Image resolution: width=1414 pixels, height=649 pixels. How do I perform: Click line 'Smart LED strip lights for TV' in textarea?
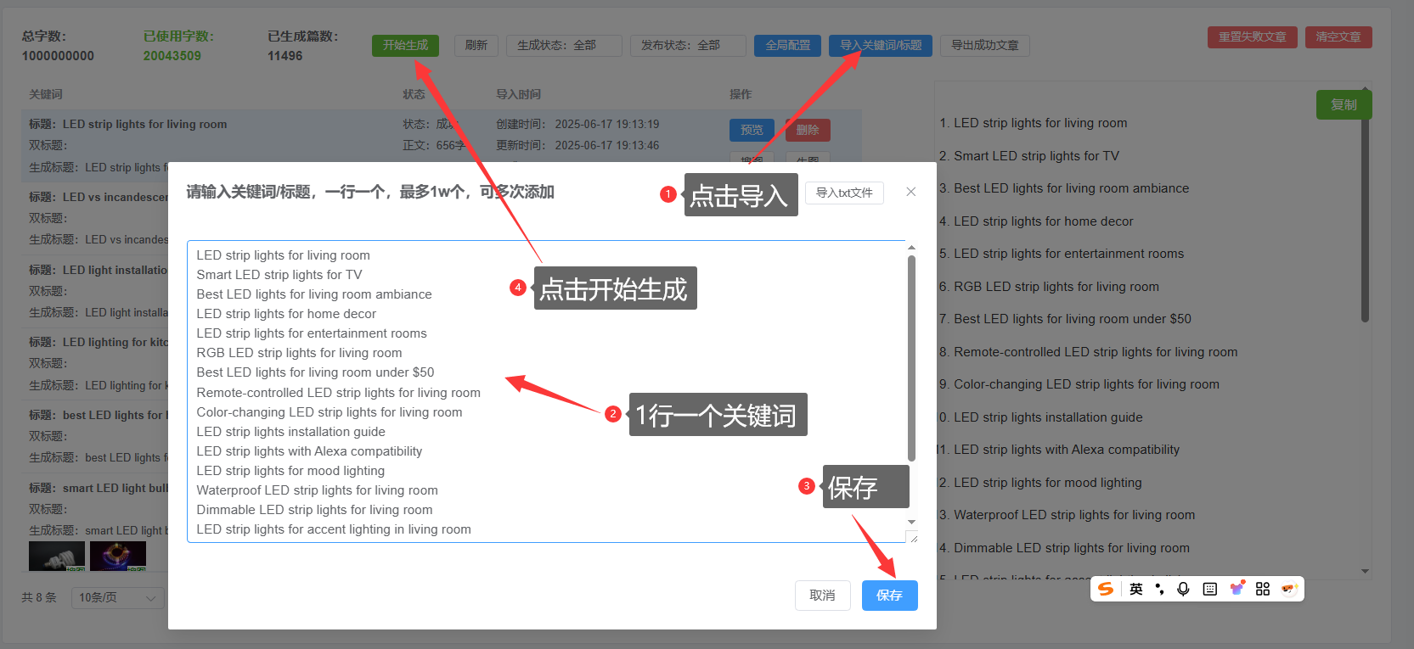[279, 275]
